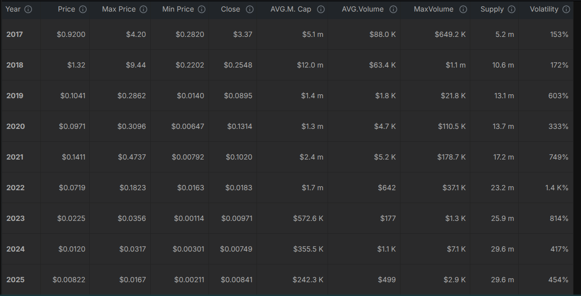The image size is (581, 296).
Task: Click the Min Price info icon
Action: point(202,9)
